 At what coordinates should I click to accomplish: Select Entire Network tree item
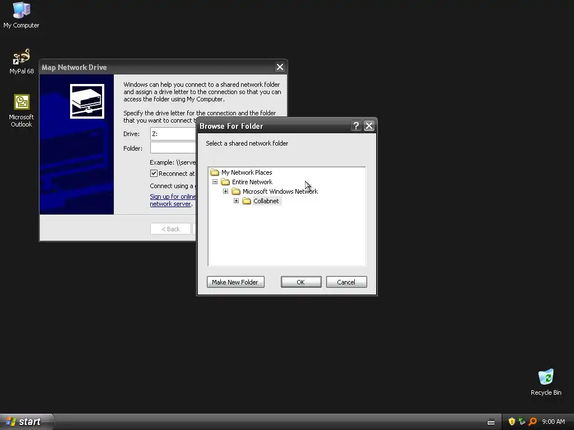pos(252,182)
